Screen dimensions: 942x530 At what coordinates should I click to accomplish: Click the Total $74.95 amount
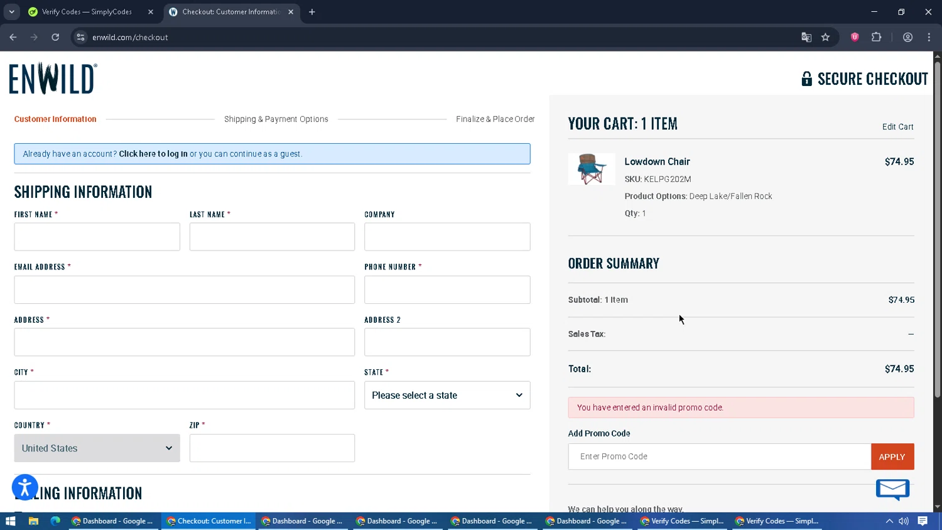[x=899, y=369]
